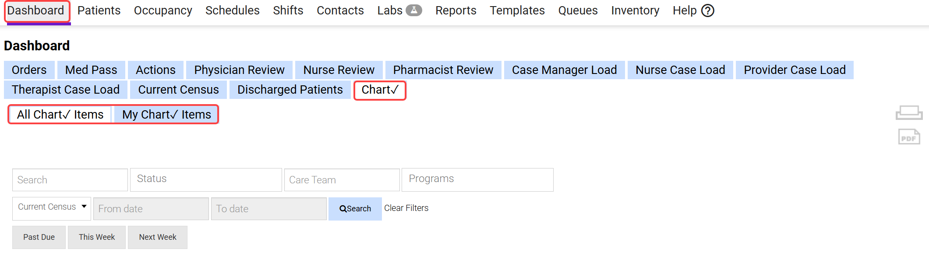The width and height of the screenshot is (929, 256).
Task: Toggle the Next Week filter
Action: pyautogui.click(x=158, y=237)
